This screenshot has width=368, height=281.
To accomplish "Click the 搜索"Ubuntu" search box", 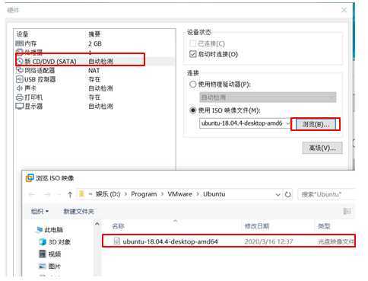I will [x=326, y=195].
